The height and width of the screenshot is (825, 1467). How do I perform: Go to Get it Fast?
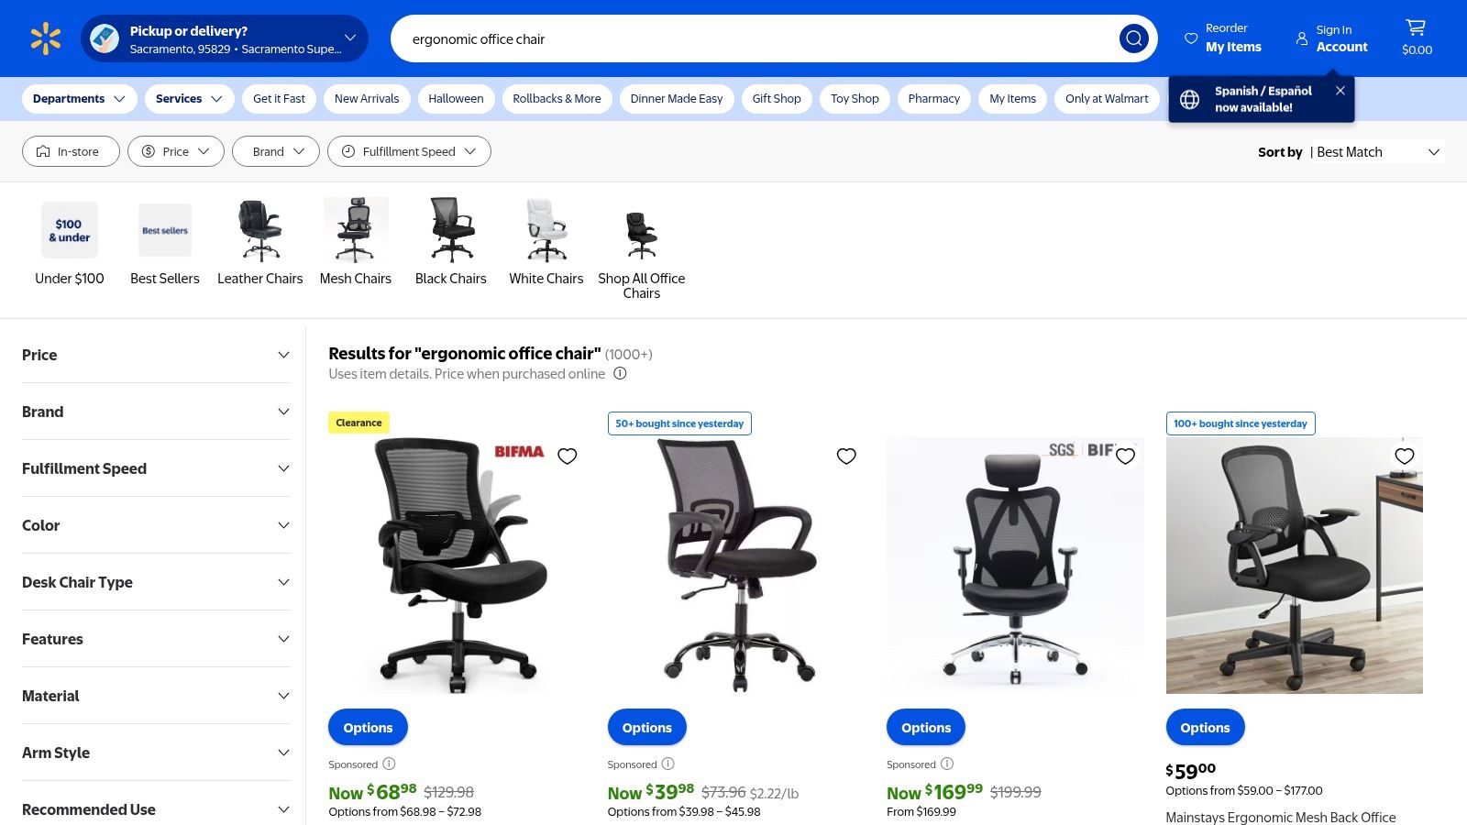tap(279, 99)
